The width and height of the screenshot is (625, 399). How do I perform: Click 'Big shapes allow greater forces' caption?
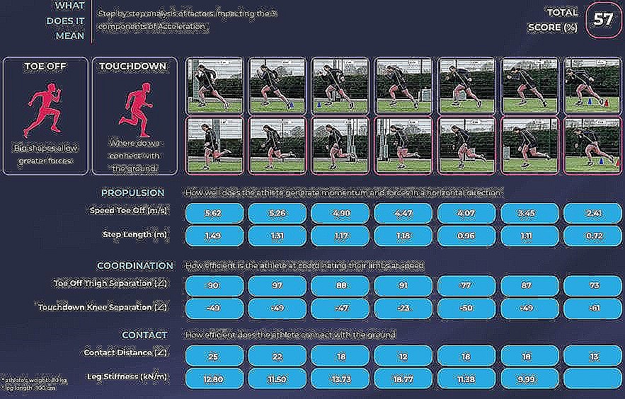pyautogui.click(x=45, y=154)
